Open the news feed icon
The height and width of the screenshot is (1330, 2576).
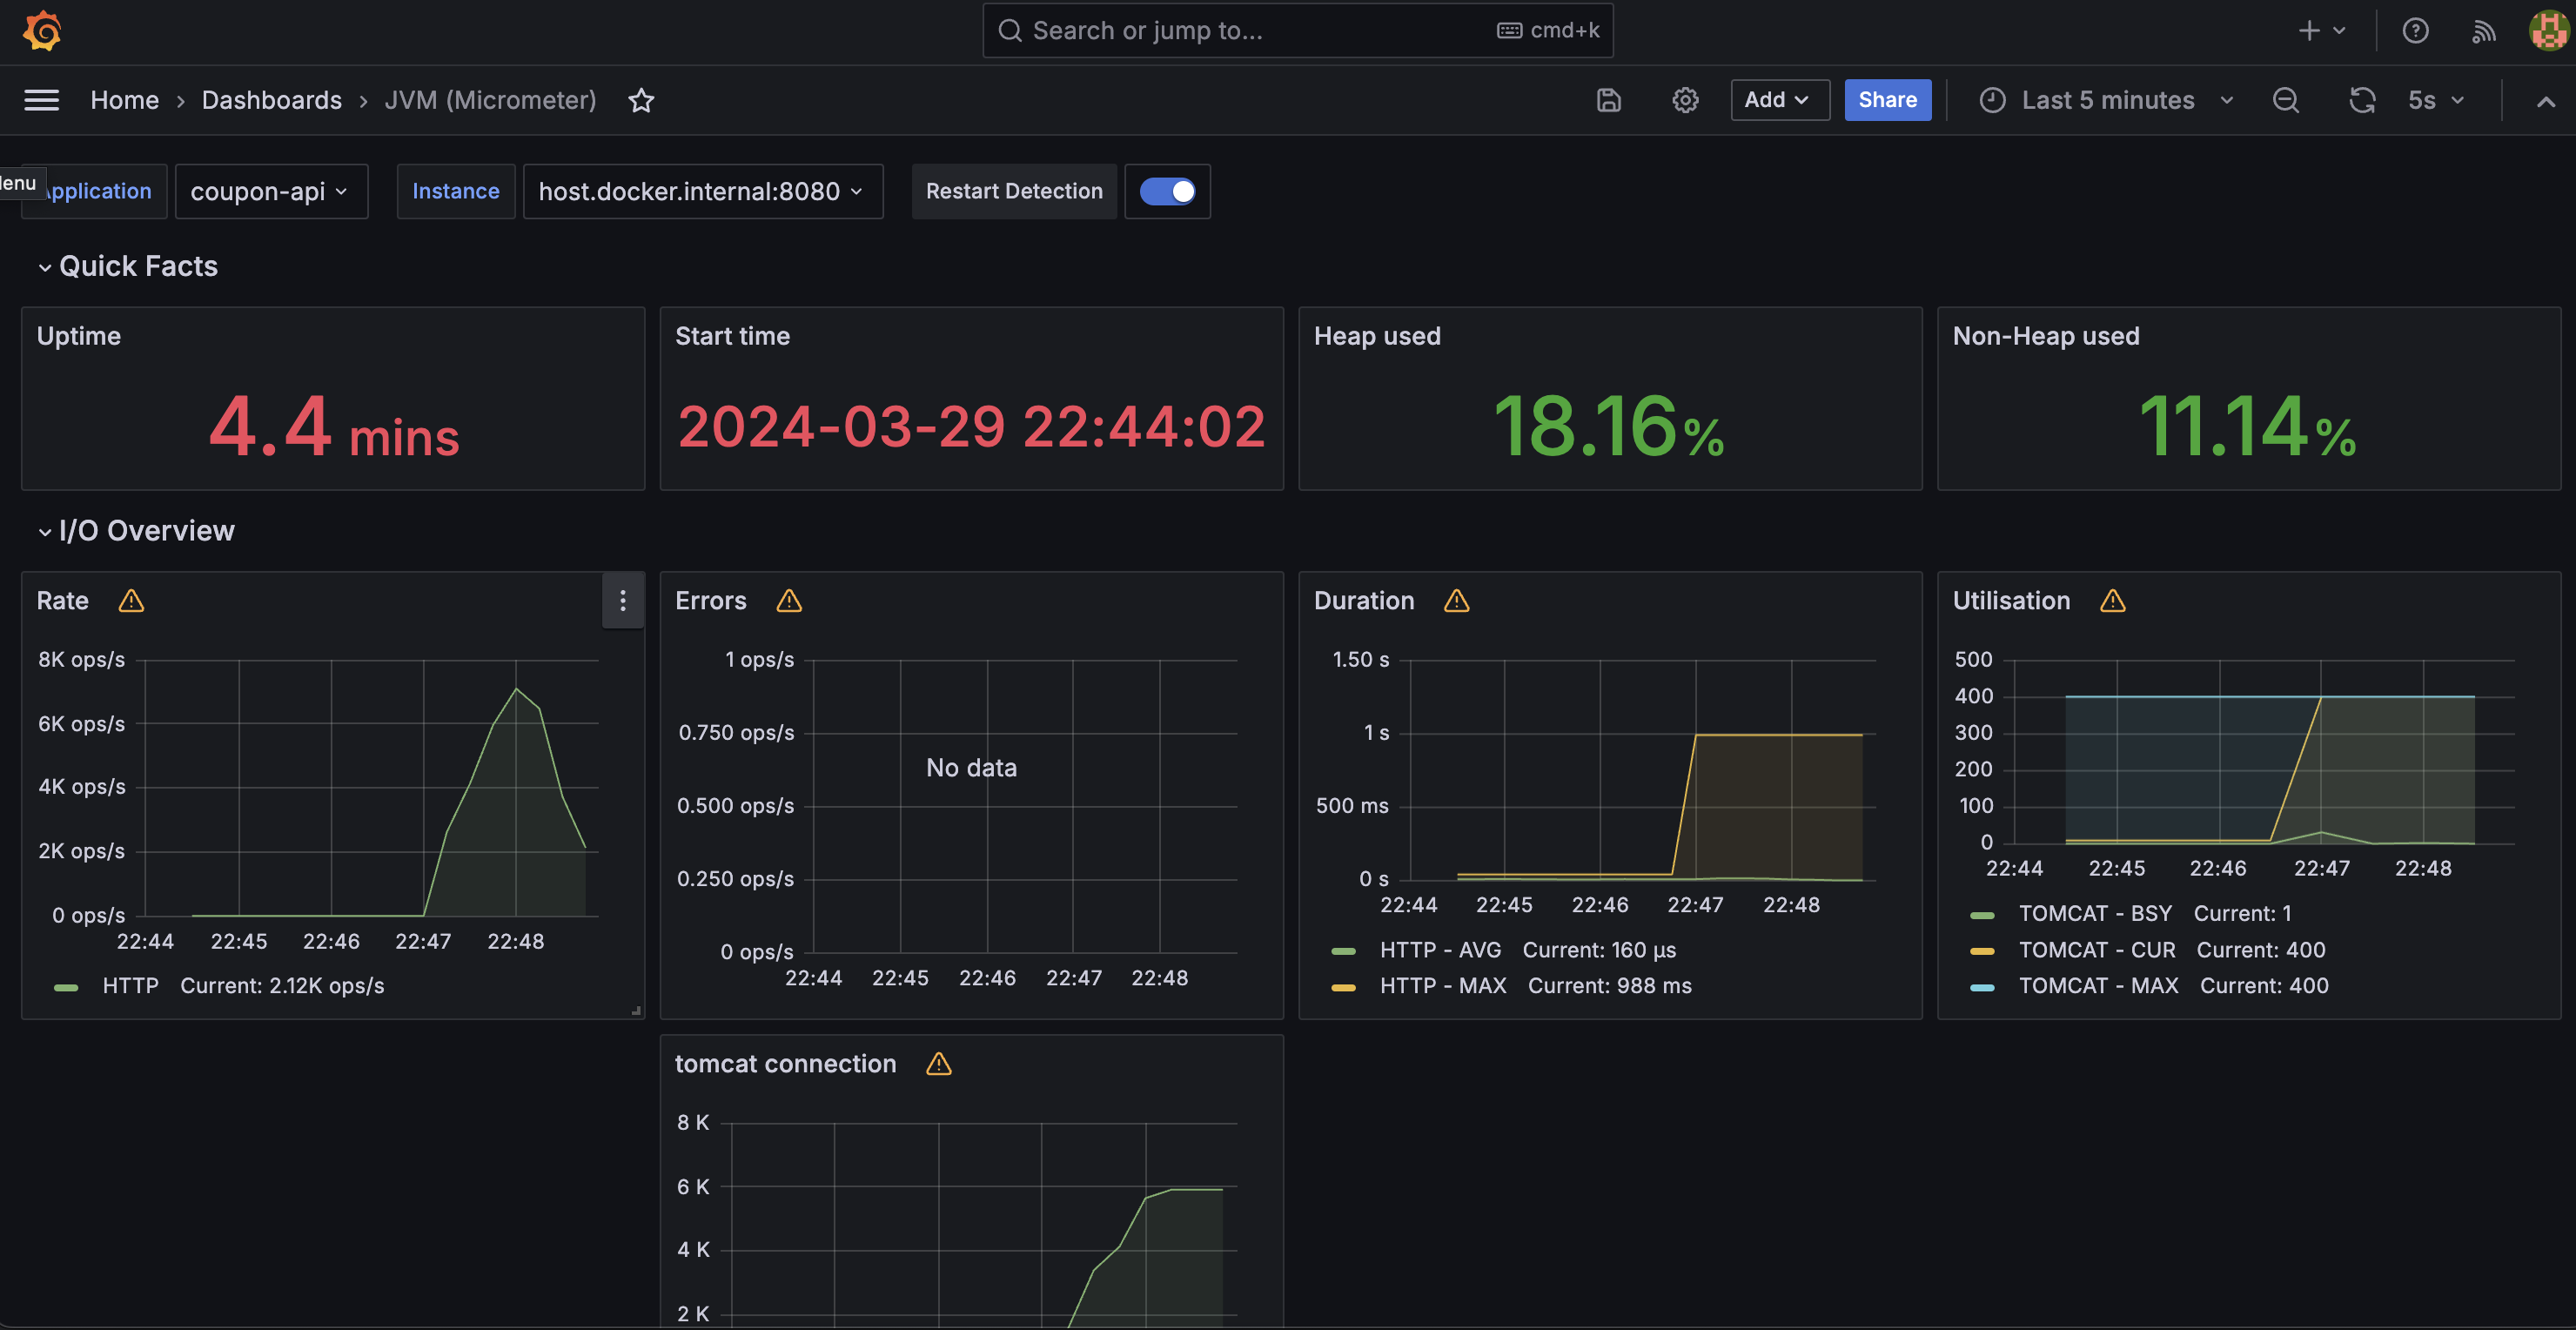(x=2483, y=30)
